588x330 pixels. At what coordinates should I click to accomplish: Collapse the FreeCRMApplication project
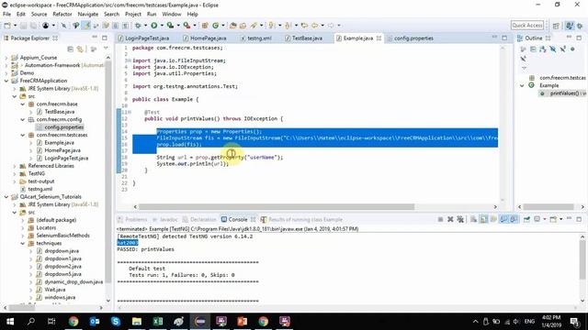coord(6,81)
